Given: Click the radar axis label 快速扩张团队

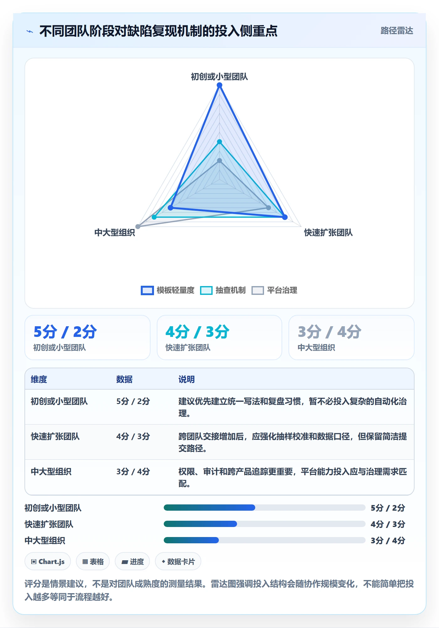Looking at the screenshot, I should [328, 232].
